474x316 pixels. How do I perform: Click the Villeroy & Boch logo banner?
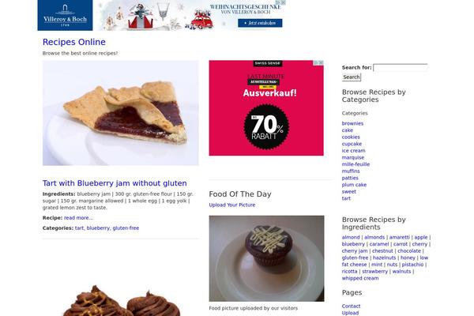(65, 15)
